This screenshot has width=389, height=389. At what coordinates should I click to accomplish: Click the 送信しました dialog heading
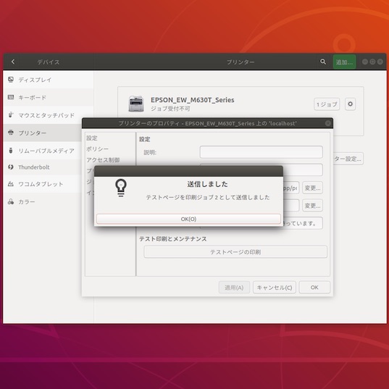point(207,184)
